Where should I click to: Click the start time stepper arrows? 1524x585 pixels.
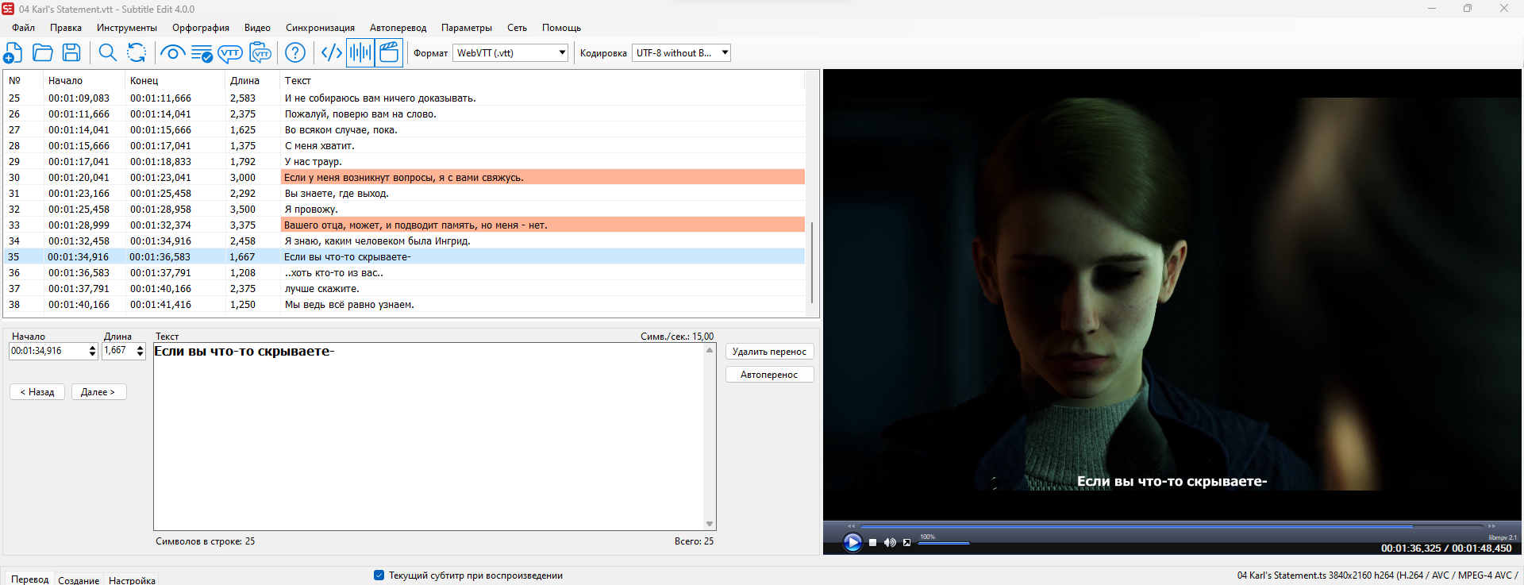[92, 351]
